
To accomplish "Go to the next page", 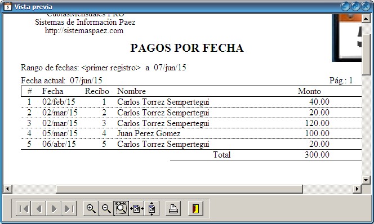I will 54,208.
